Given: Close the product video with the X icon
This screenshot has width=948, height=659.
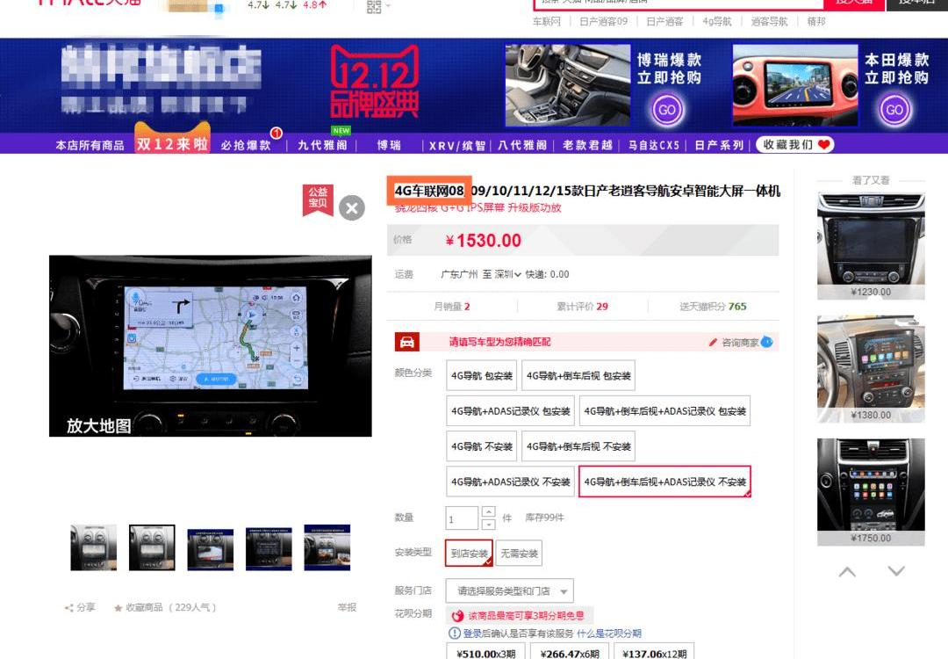Looking at the screenshot, I should tap(352, 207).
